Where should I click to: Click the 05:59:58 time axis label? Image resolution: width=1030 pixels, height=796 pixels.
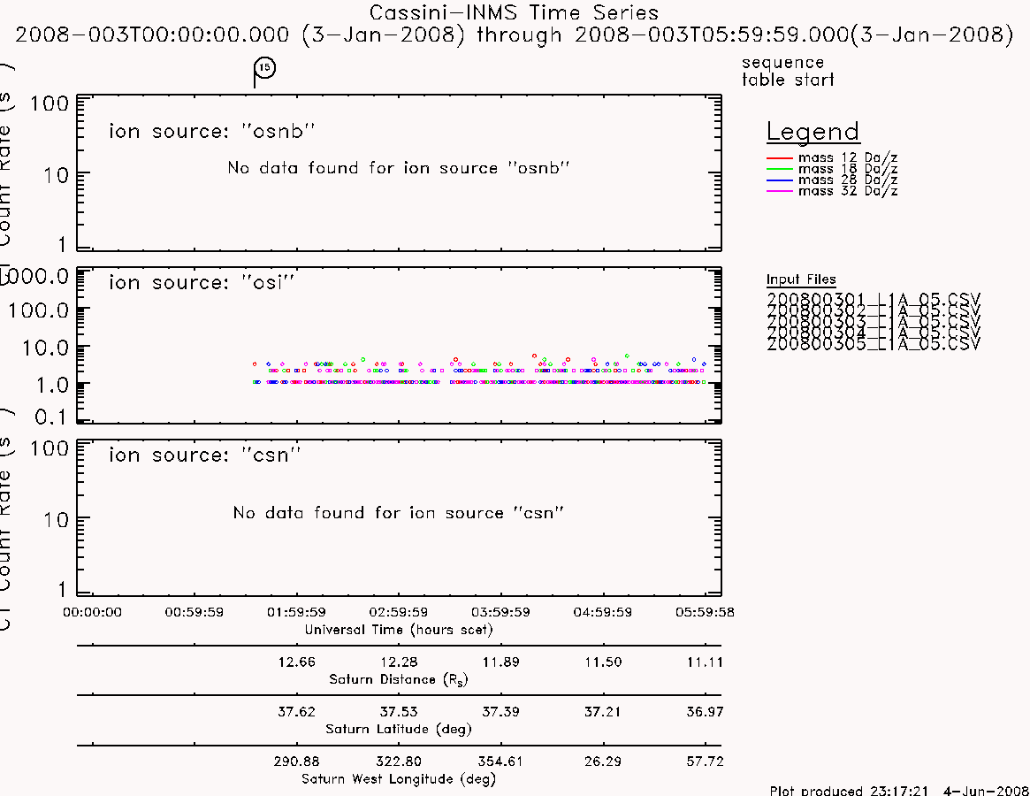click(705, 612)
